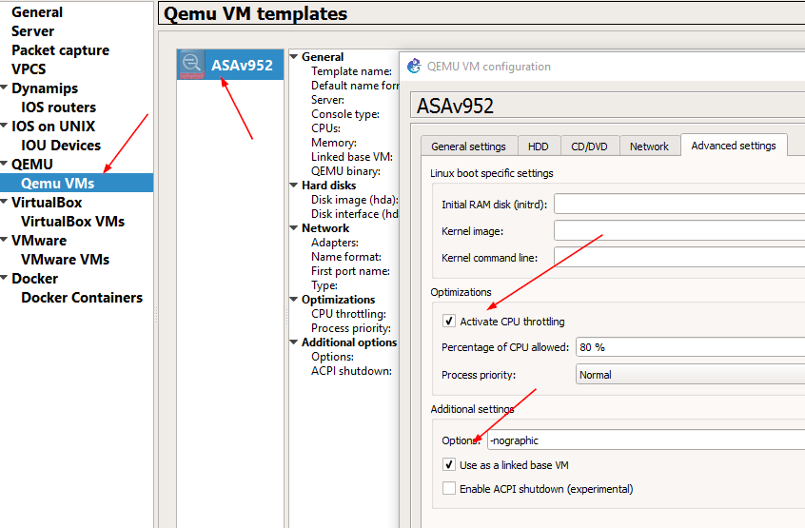The image size is (805, 528).
Task: Click the Template name row
Action: tap(351, 71)
